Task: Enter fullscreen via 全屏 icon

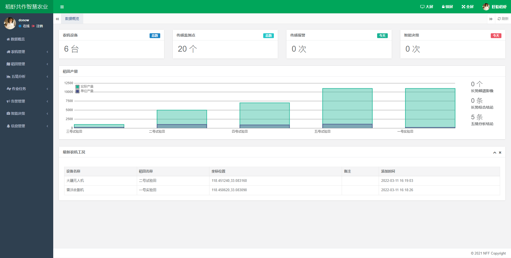Action: coord(463,7)
